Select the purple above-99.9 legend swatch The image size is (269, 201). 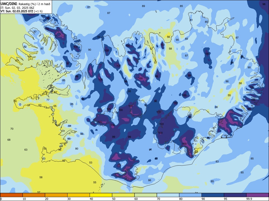257,195
